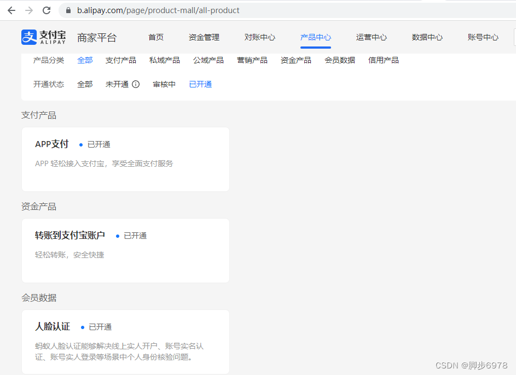
Task: Filter by 私域产品 category
Action: pos(165,61)
